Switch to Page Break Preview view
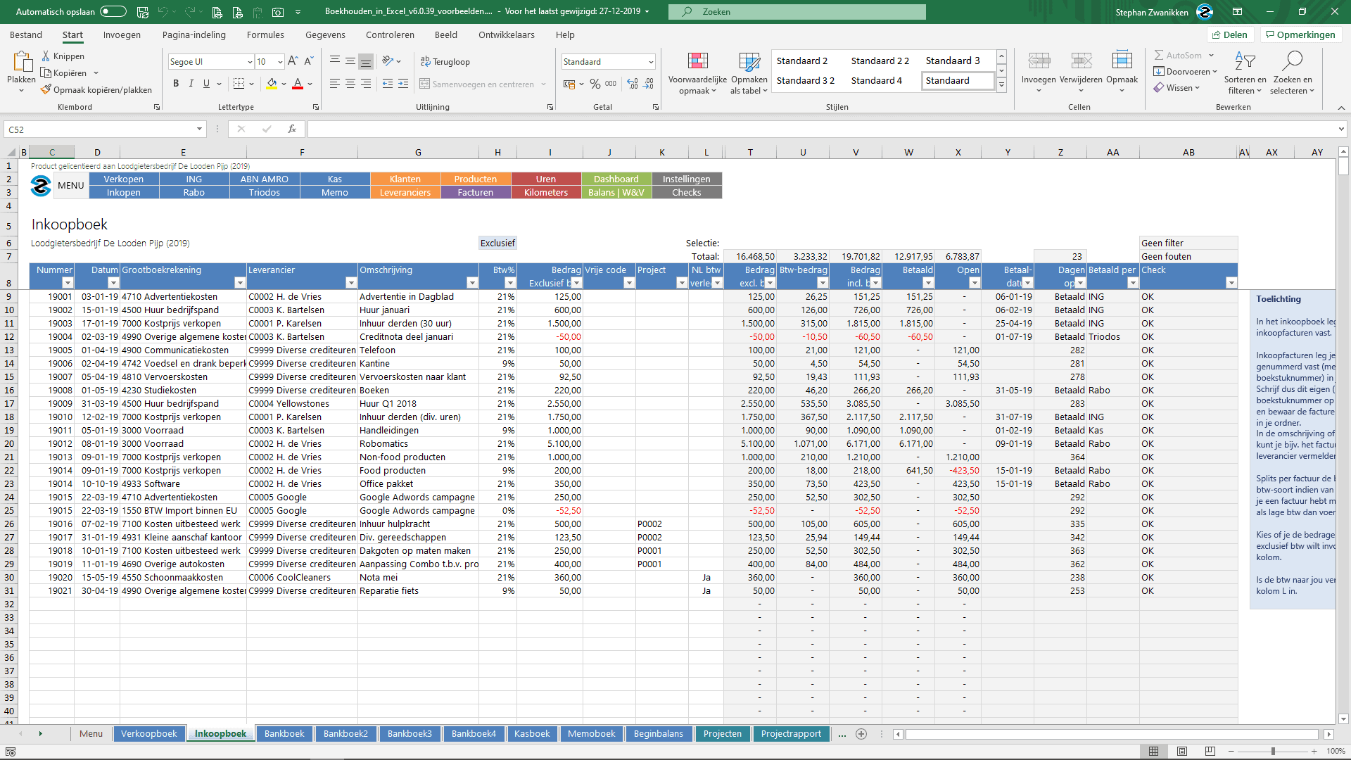 pyautogui.click(x=1210, y=752)
